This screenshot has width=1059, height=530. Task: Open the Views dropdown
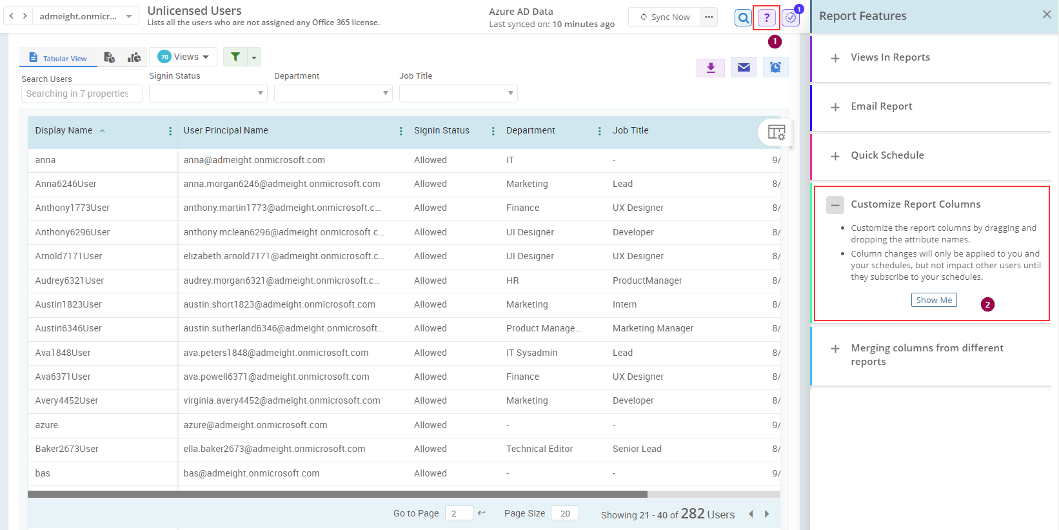183,57
